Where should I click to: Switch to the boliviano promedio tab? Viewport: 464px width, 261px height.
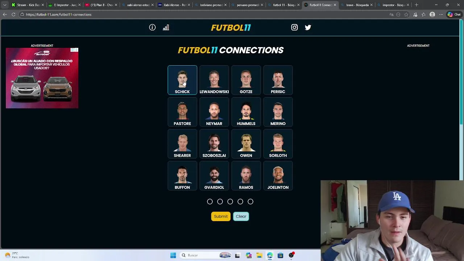click(211, 5)
